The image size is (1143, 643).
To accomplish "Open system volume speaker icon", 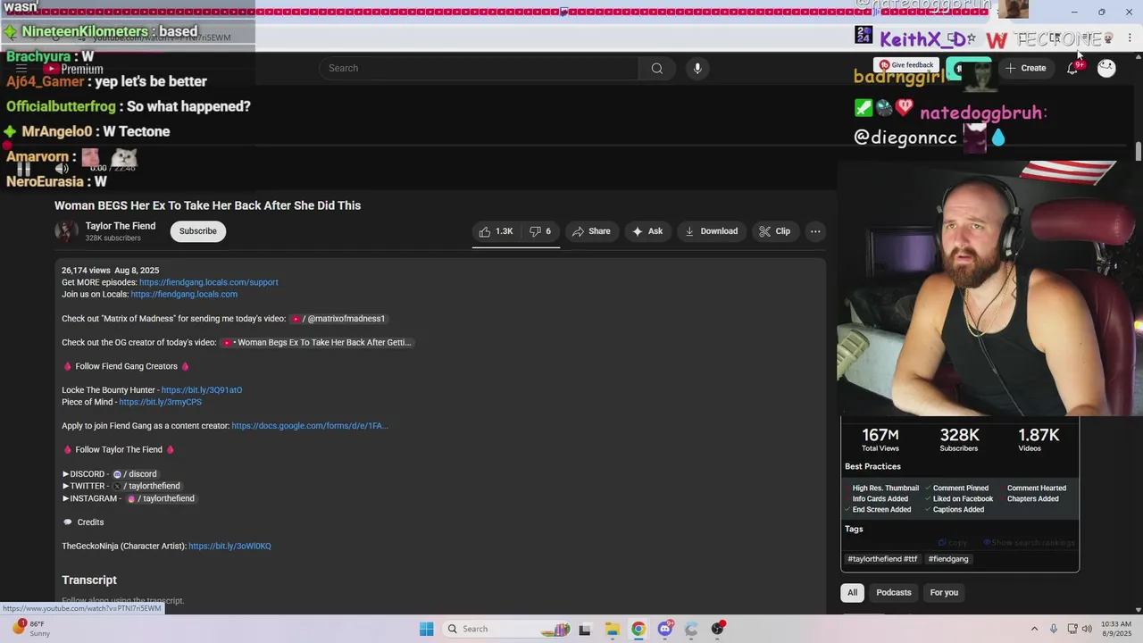I will click(x=1087, y=629).
